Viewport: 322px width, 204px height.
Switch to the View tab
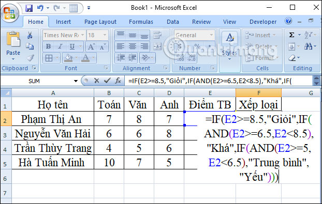tap(229, 22)
